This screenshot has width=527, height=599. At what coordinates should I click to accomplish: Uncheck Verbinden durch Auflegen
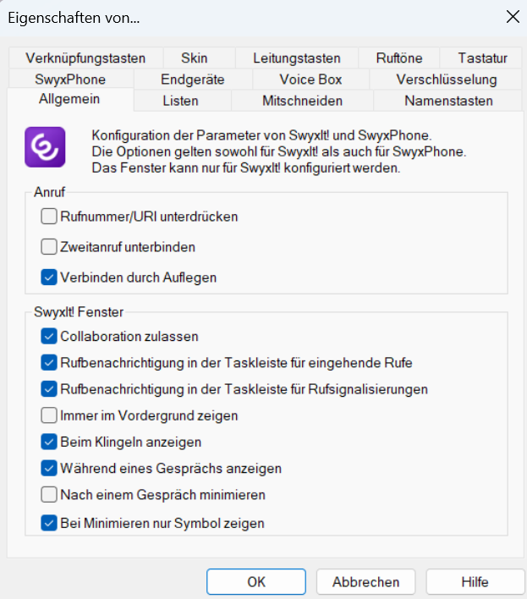click(49, 278)
